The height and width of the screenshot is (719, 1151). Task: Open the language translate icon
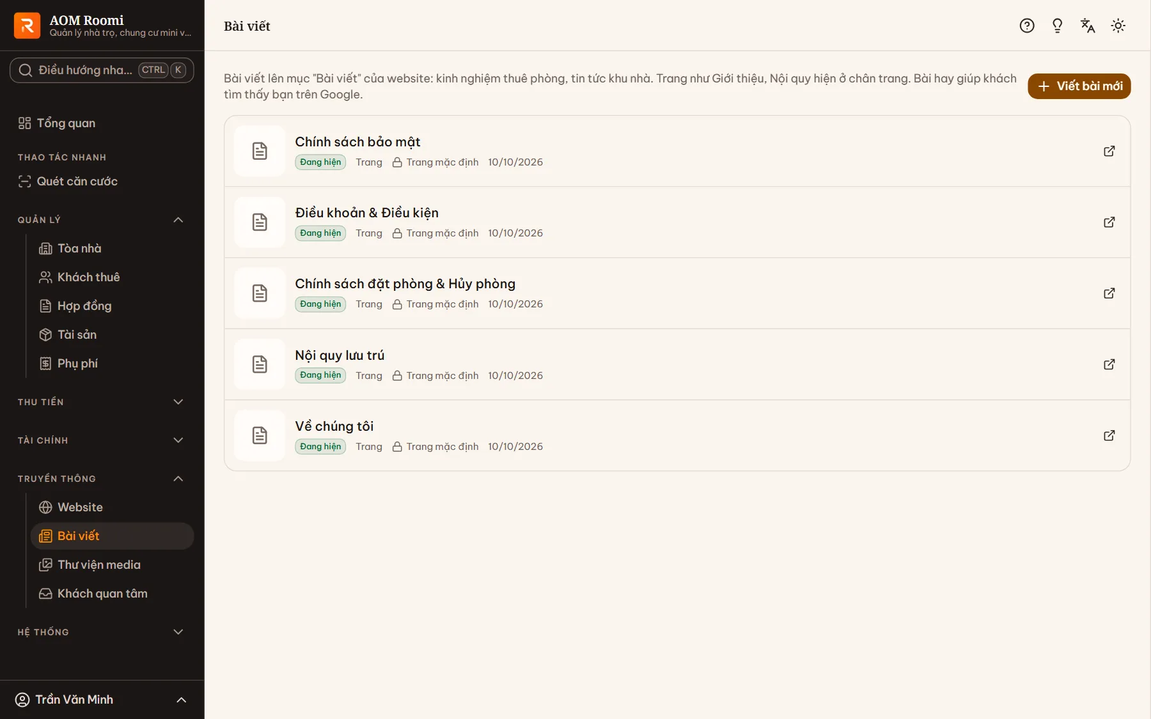(1088, 26)
